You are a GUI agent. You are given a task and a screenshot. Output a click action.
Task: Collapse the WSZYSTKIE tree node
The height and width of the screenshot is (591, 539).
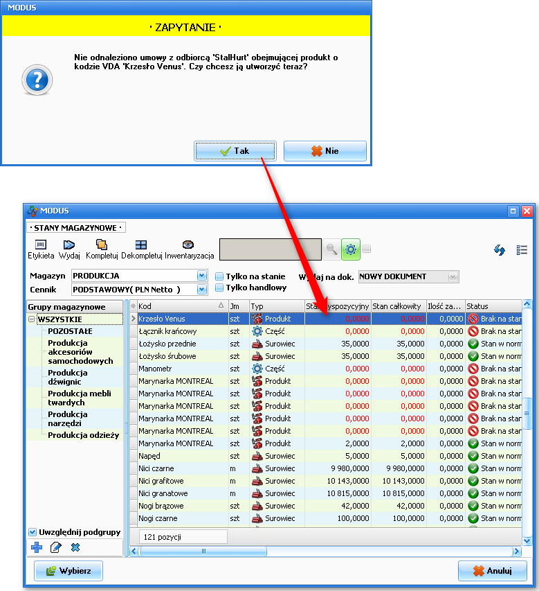click(x=31, y=319)
